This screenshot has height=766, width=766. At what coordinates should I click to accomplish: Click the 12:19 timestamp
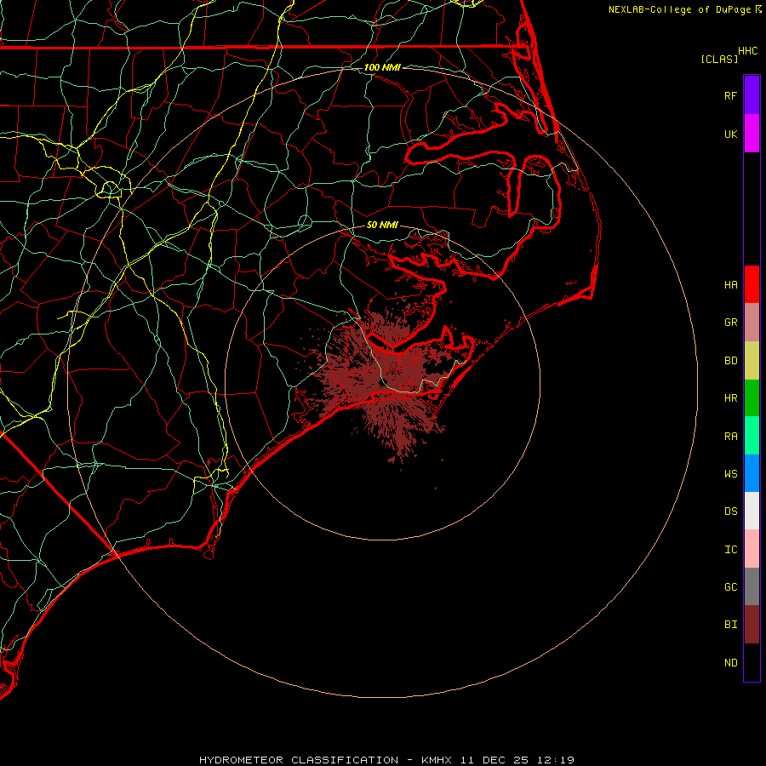point(554,760)
